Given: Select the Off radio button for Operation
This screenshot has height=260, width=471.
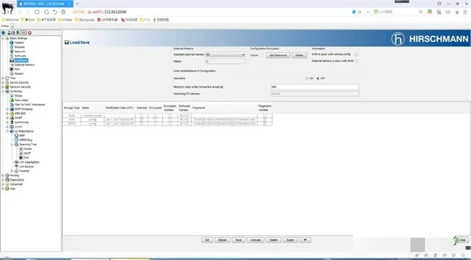Looking at the screenshot, I should (x=318, y=79).
